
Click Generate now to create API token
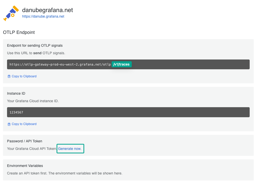click(70, 148)
